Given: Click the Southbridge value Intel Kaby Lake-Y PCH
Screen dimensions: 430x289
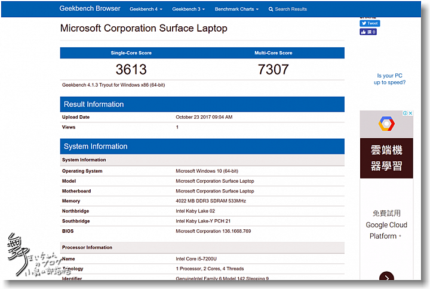Looking at the screenshot, I should [203, 221].
